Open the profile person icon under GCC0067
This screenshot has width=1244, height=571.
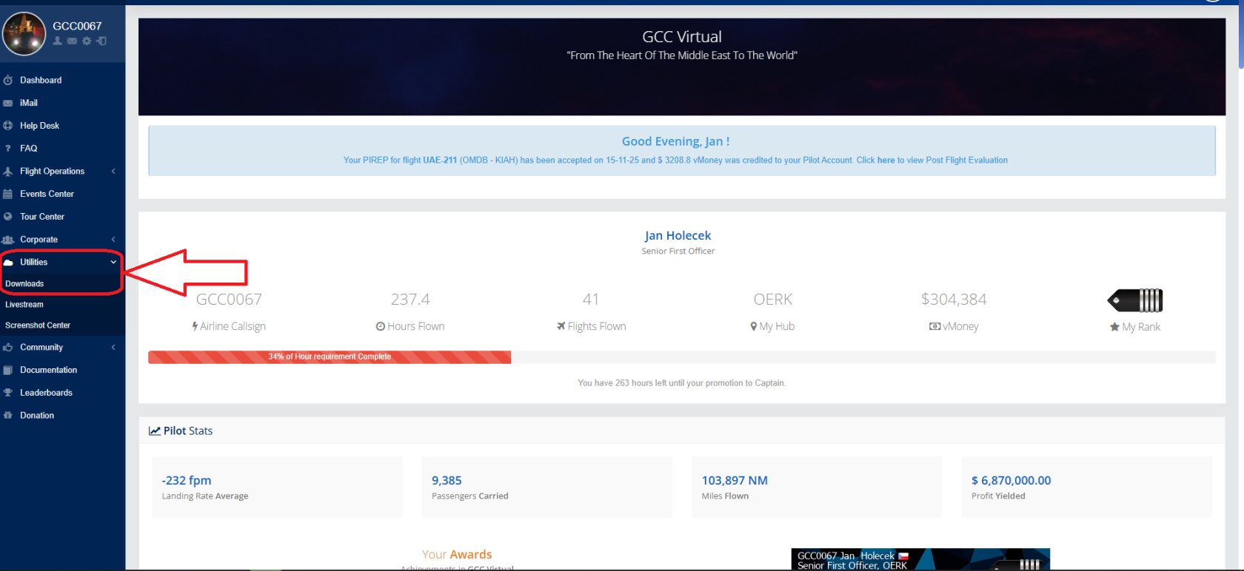point(58,41)
